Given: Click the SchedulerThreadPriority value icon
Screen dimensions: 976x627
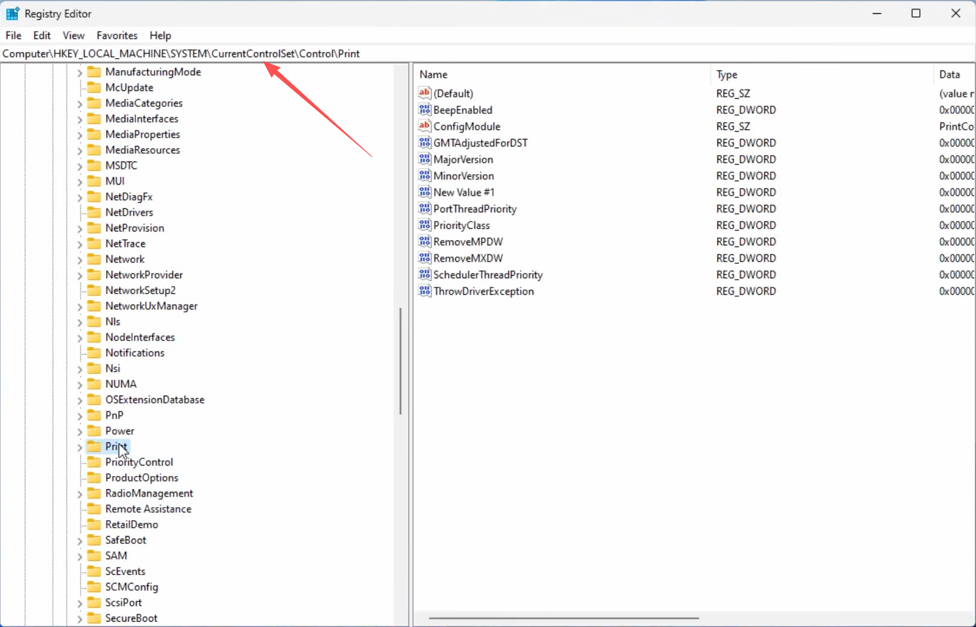Looking at the screenshot, I should pyautogui.click(x=425, y=274).
